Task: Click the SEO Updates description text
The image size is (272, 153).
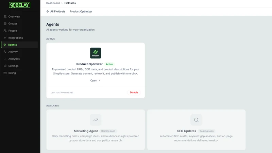Action: 196,138
